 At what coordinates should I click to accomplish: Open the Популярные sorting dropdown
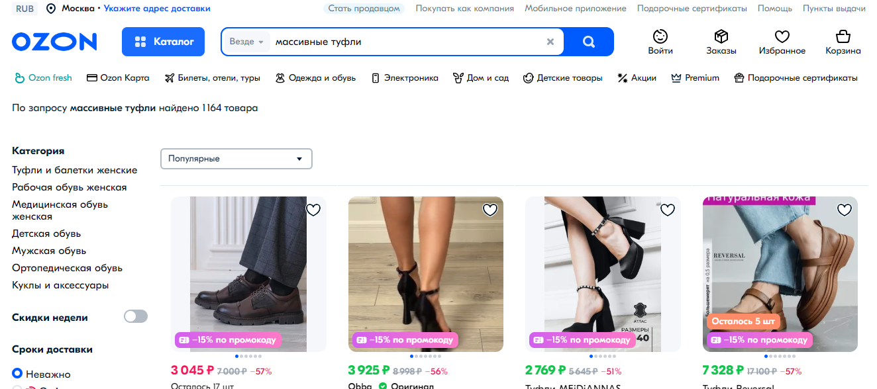pyautogui.click(x=236, y=159)
